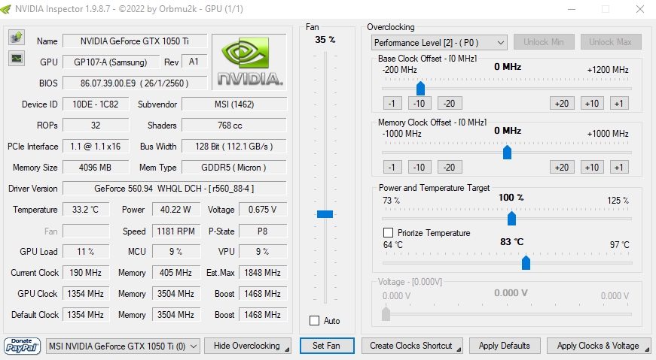Click the GPU field GP107-A (Samsung)
Screen dimensions: 656x360
pos(111,62)
